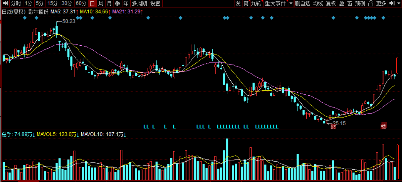Click the diamond event marker above the 财 badge
This screenshot has width=402, height=182.
[x=333, y=18]
